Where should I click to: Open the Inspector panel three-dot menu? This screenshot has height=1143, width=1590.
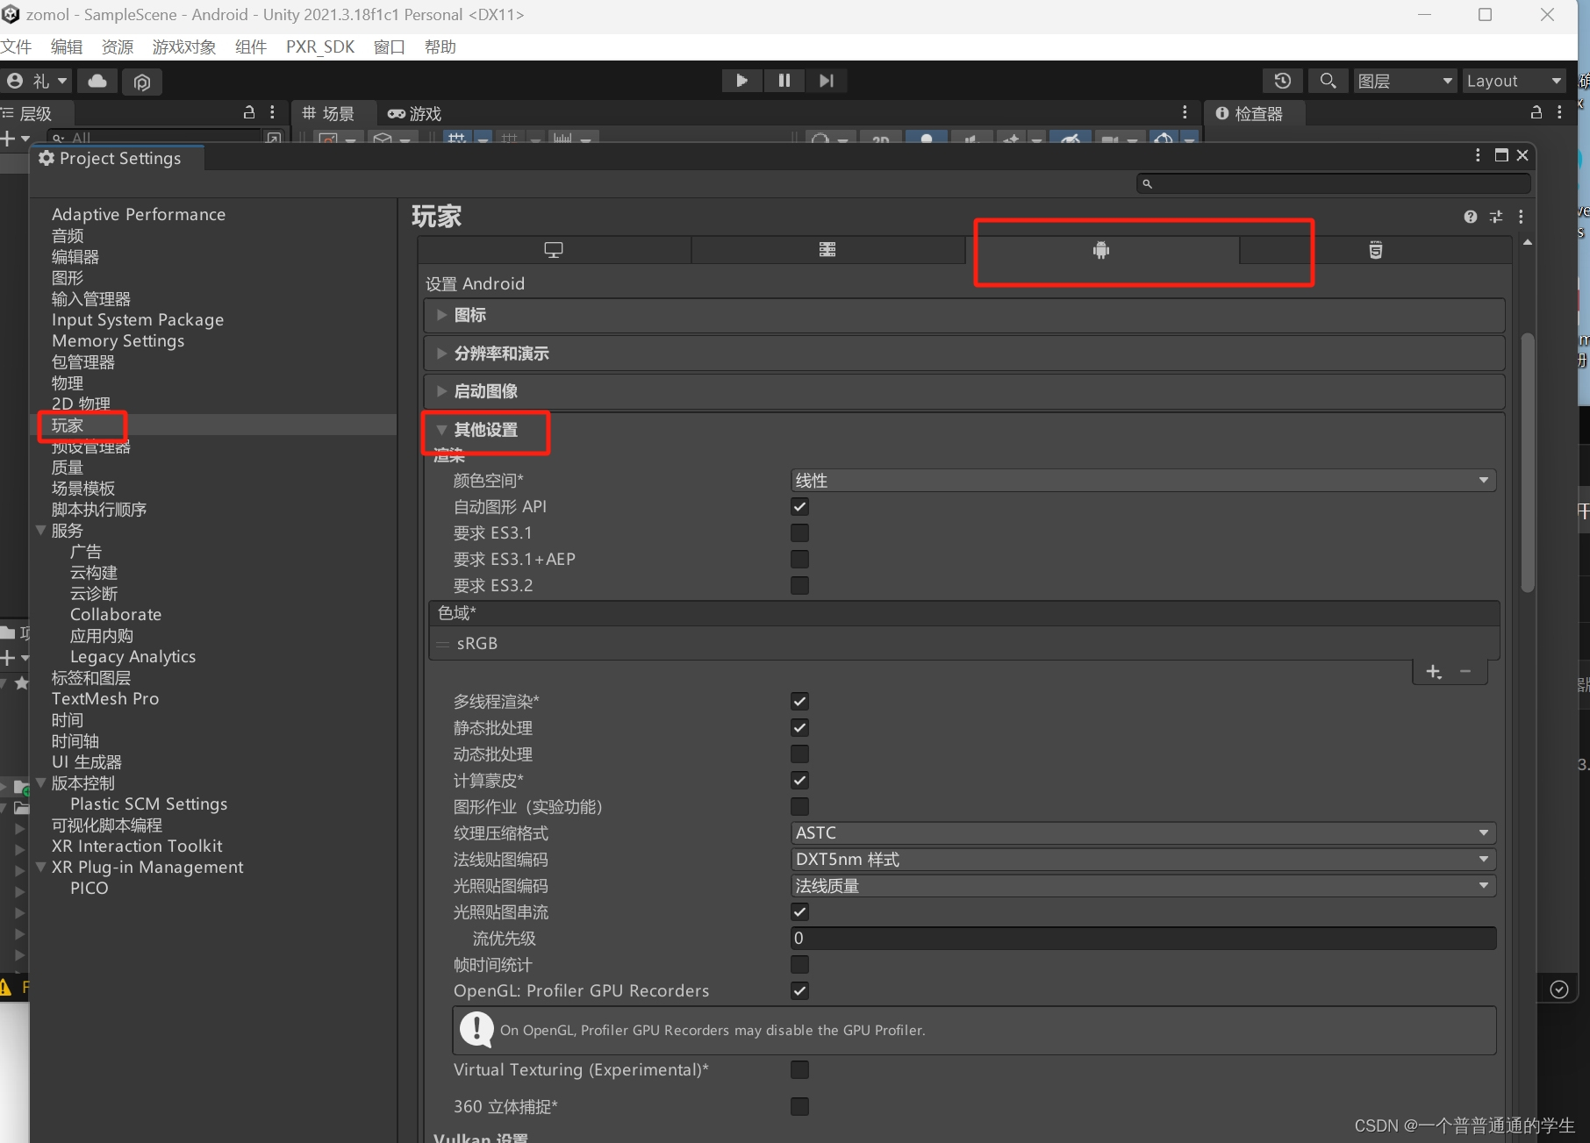pyautogui.click(x=1559, y=112)
